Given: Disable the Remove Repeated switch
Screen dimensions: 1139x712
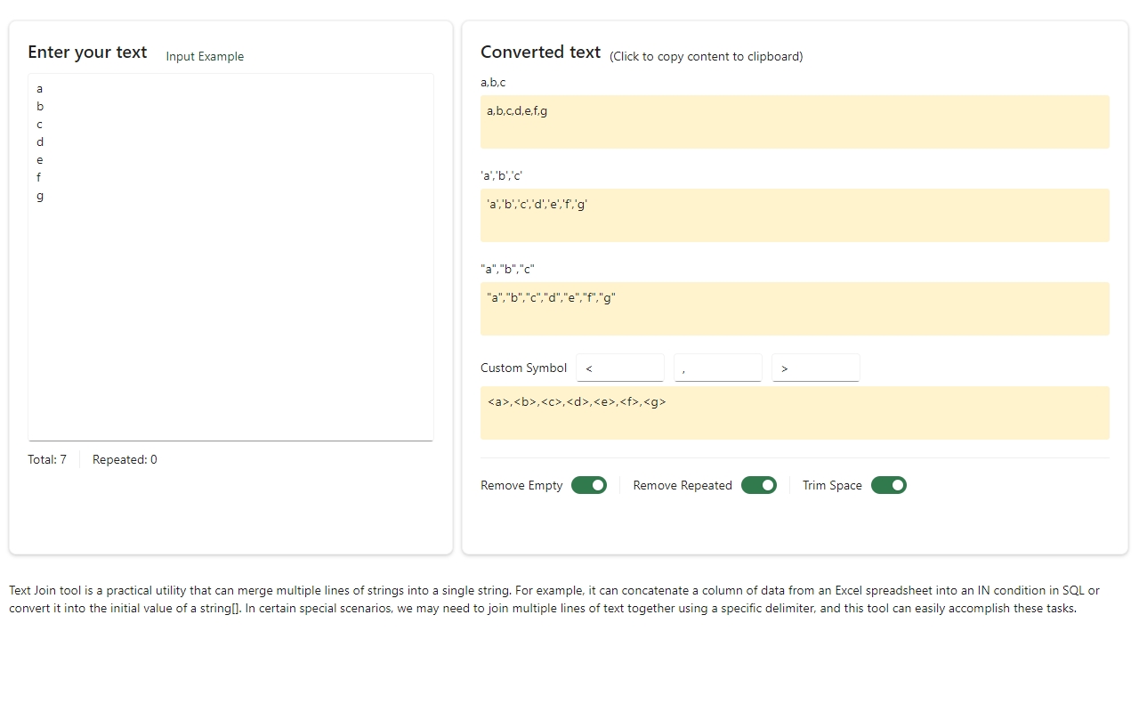Looking at the screenshot, I should point(758,485).
